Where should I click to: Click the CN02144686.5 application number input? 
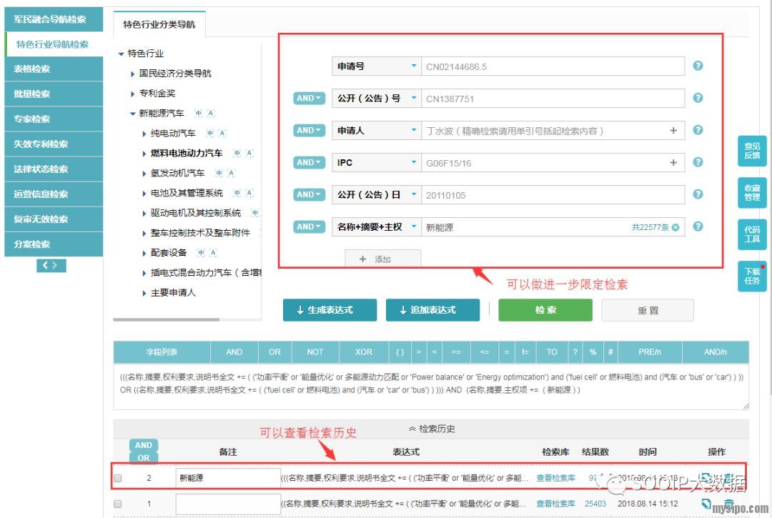pyautogui.click(x=552, y=66)
